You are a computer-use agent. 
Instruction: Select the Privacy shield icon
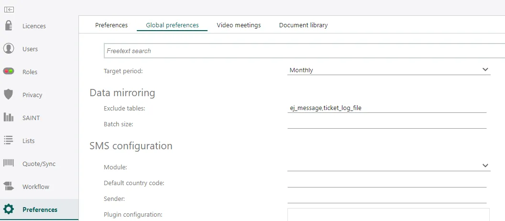(9, 95)
